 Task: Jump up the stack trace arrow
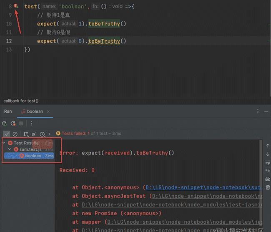point(268,146)
